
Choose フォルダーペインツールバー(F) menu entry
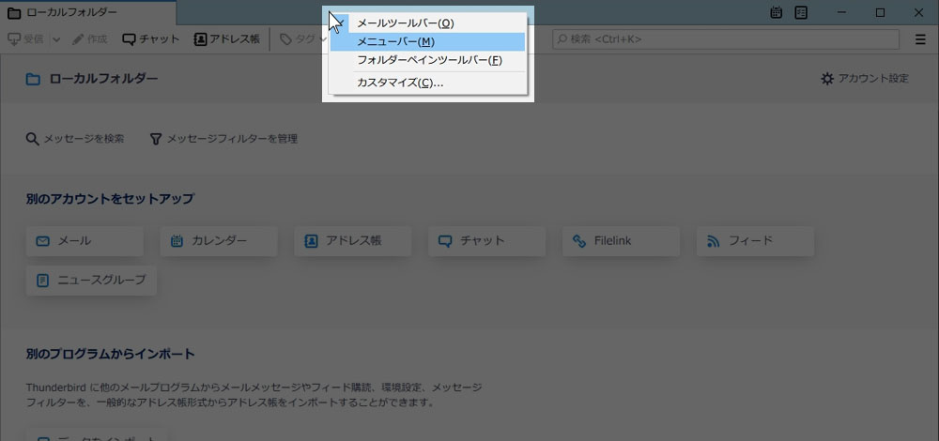tap(427, 60)
